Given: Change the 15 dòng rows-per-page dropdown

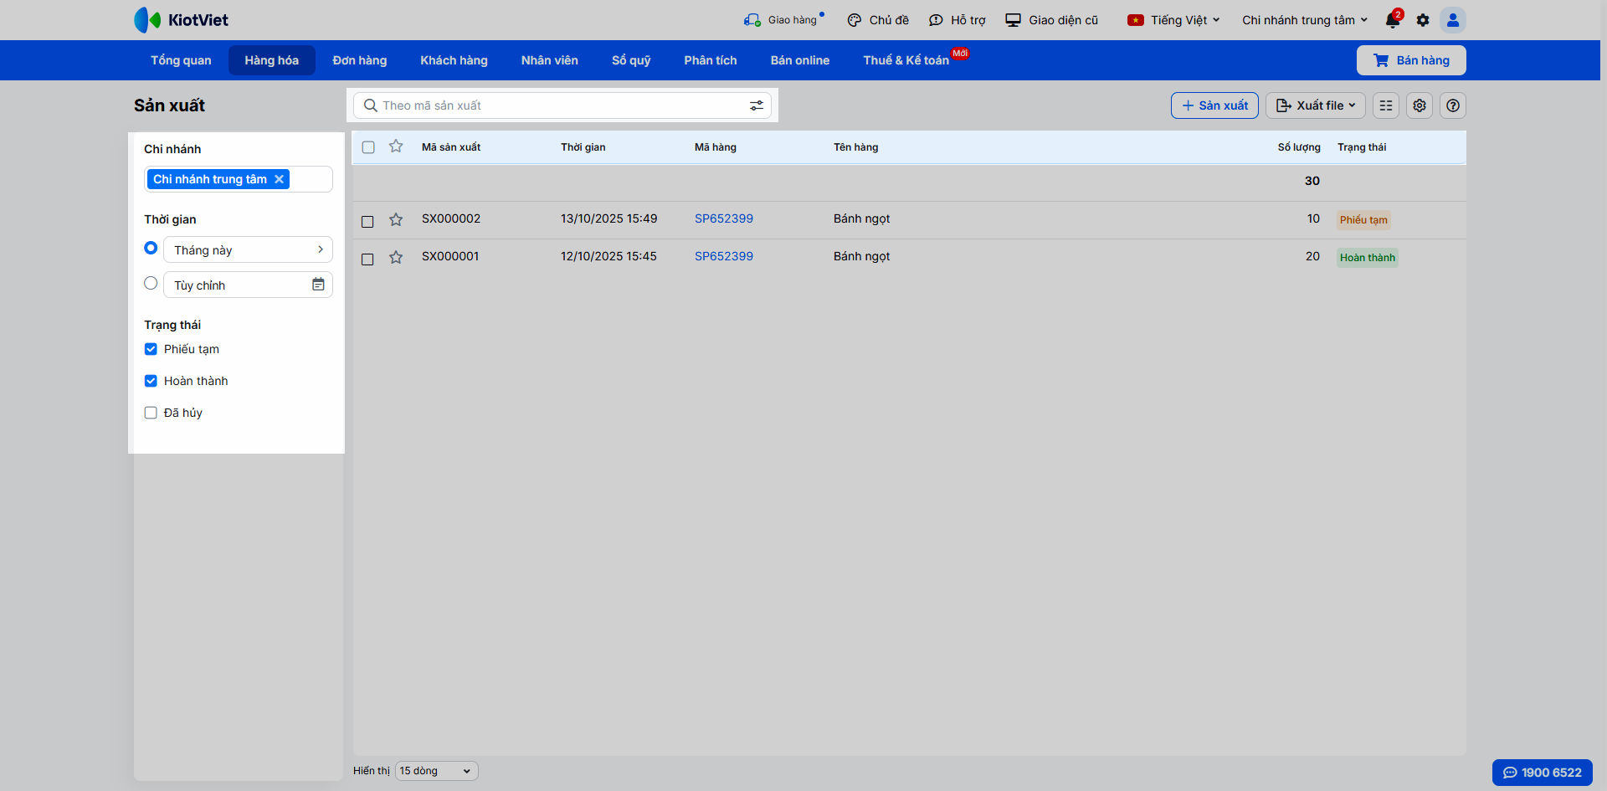Looking at the screenshot, I should click(x=436, y=771).
